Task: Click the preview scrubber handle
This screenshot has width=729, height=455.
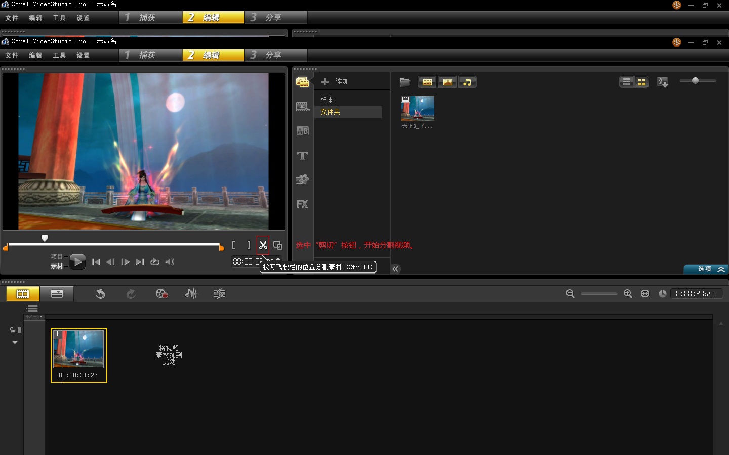Action: pyautogui.click(x=45, y=238)
